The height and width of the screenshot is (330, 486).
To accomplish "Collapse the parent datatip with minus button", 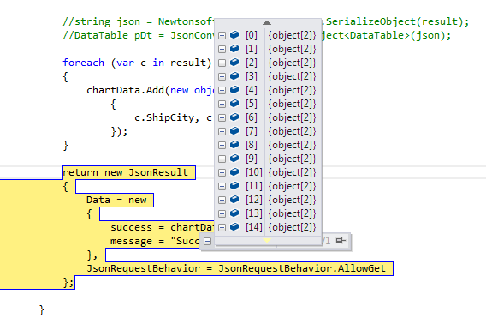I will 208,241.
